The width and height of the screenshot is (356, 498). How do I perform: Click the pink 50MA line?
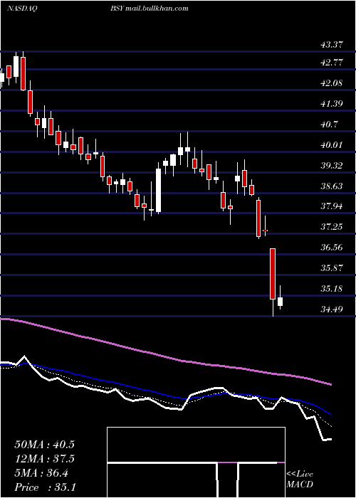(x=165, y=355)
